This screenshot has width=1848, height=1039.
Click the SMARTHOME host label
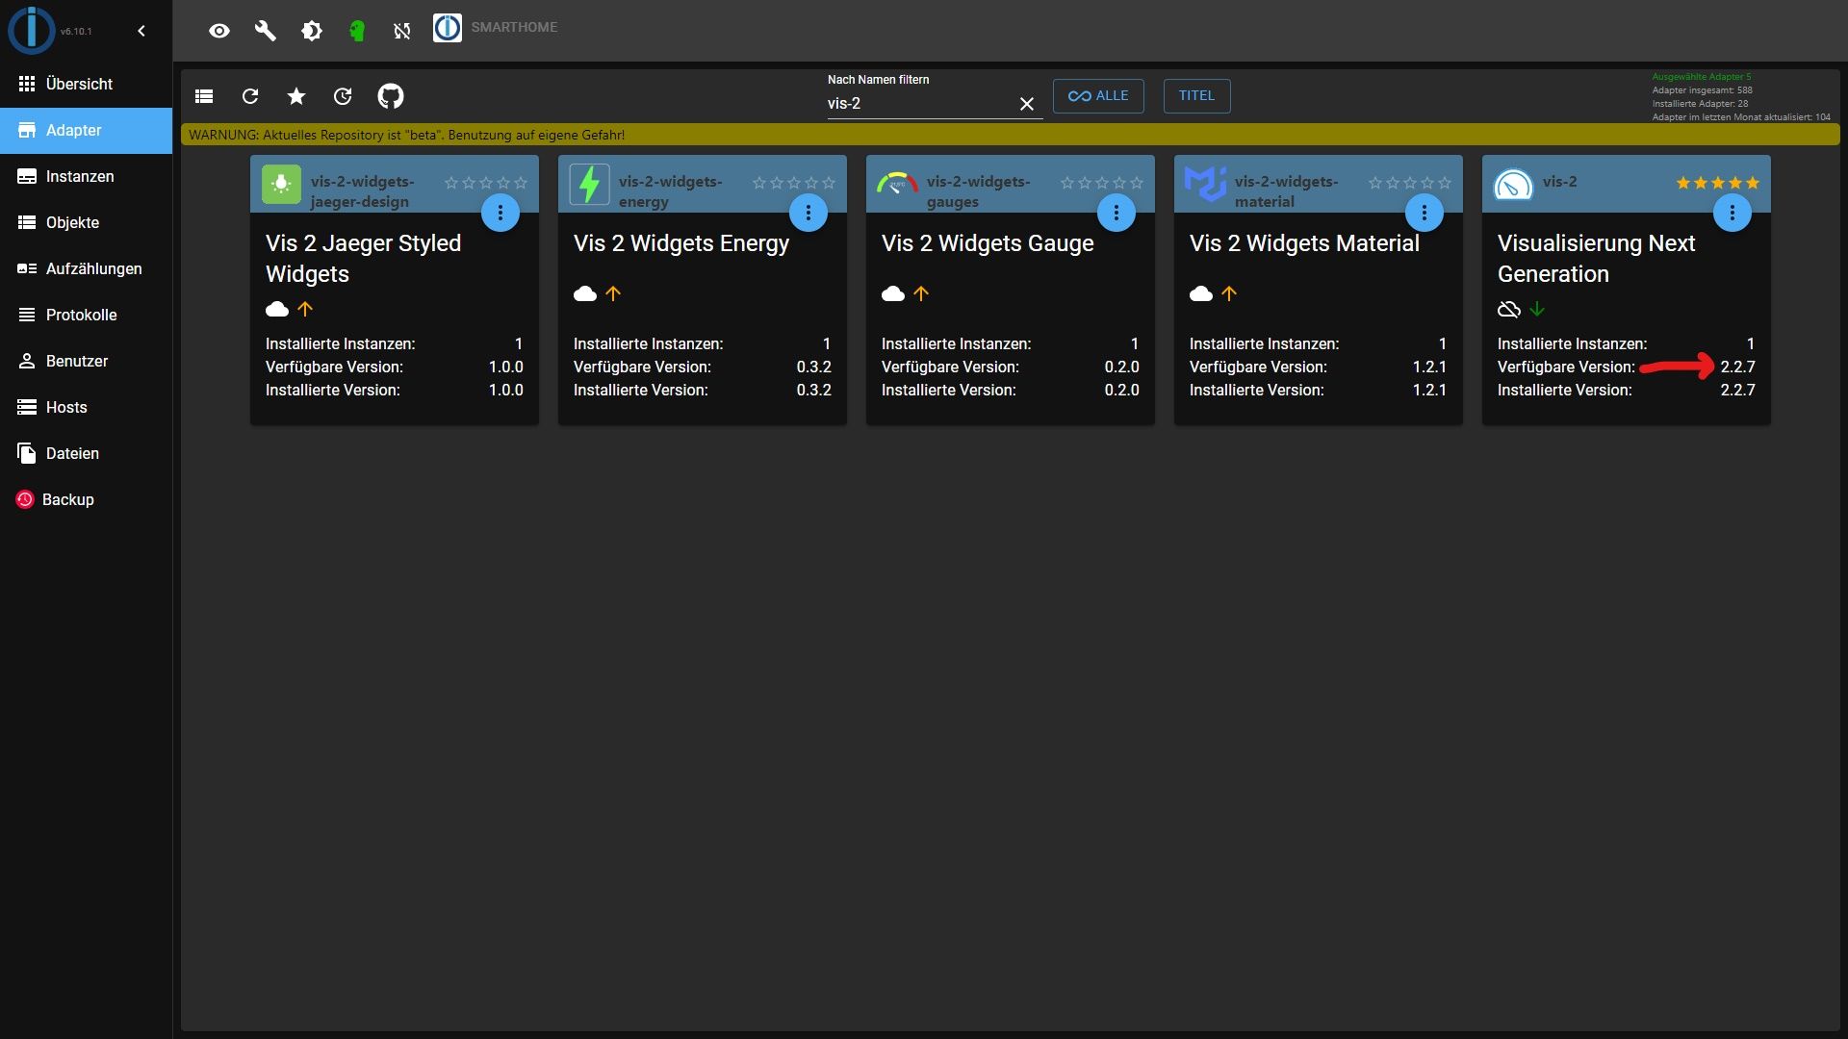(x=514, y=27)
